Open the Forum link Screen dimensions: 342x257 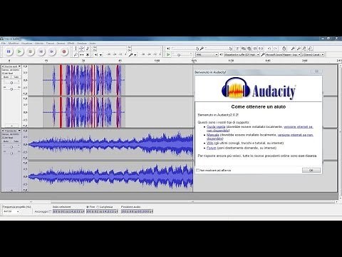[212, 148]
